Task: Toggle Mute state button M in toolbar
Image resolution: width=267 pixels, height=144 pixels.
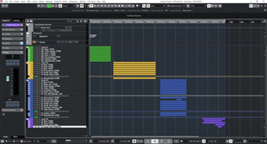Action: 39,6
